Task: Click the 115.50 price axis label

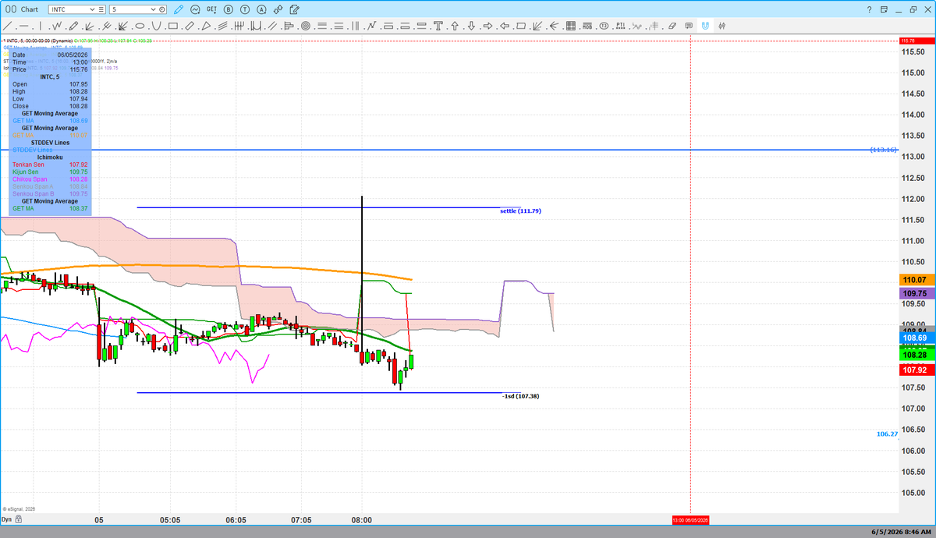Action: [914, 51]
